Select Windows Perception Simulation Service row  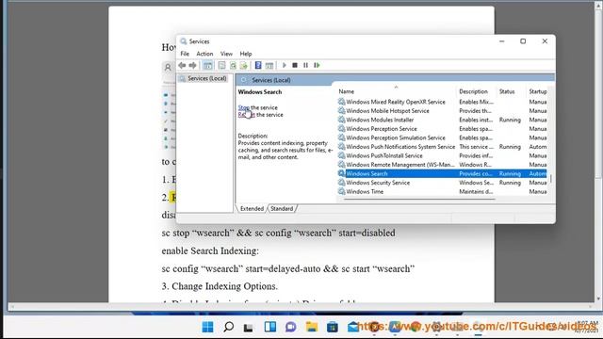(x=442, y=137)
